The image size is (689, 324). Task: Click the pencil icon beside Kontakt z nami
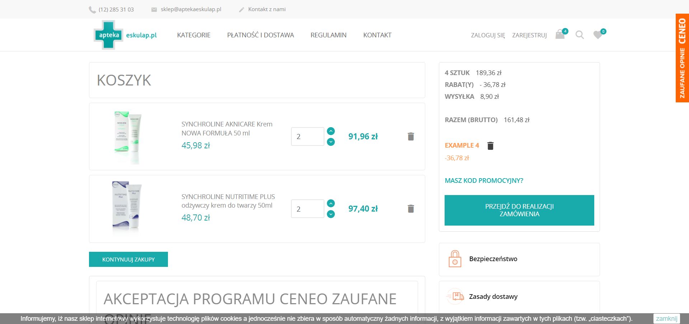coord(242,10)
